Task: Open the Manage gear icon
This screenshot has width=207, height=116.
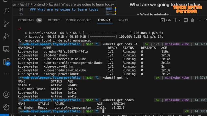Action: (6, 107)
